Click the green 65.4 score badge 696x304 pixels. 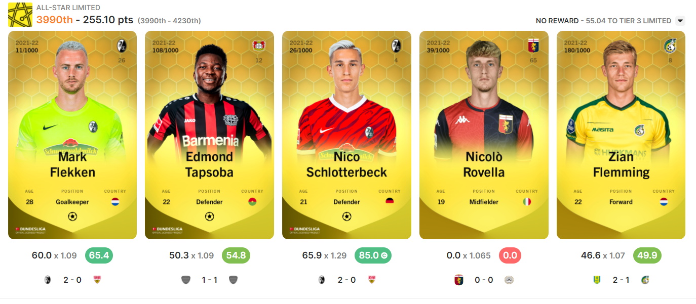pyautogui.click(x=99, y=255)
